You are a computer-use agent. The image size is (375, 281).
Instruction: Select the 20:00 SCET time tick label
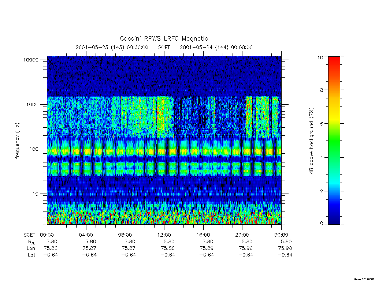tap(242, 235)
